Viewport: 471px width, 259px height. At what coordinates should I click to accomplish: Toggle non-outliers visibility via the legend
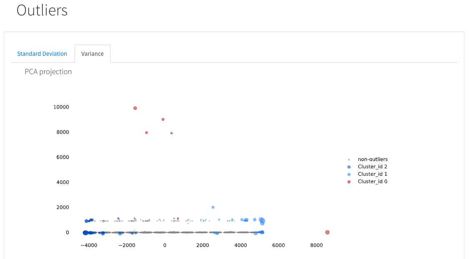372,159
